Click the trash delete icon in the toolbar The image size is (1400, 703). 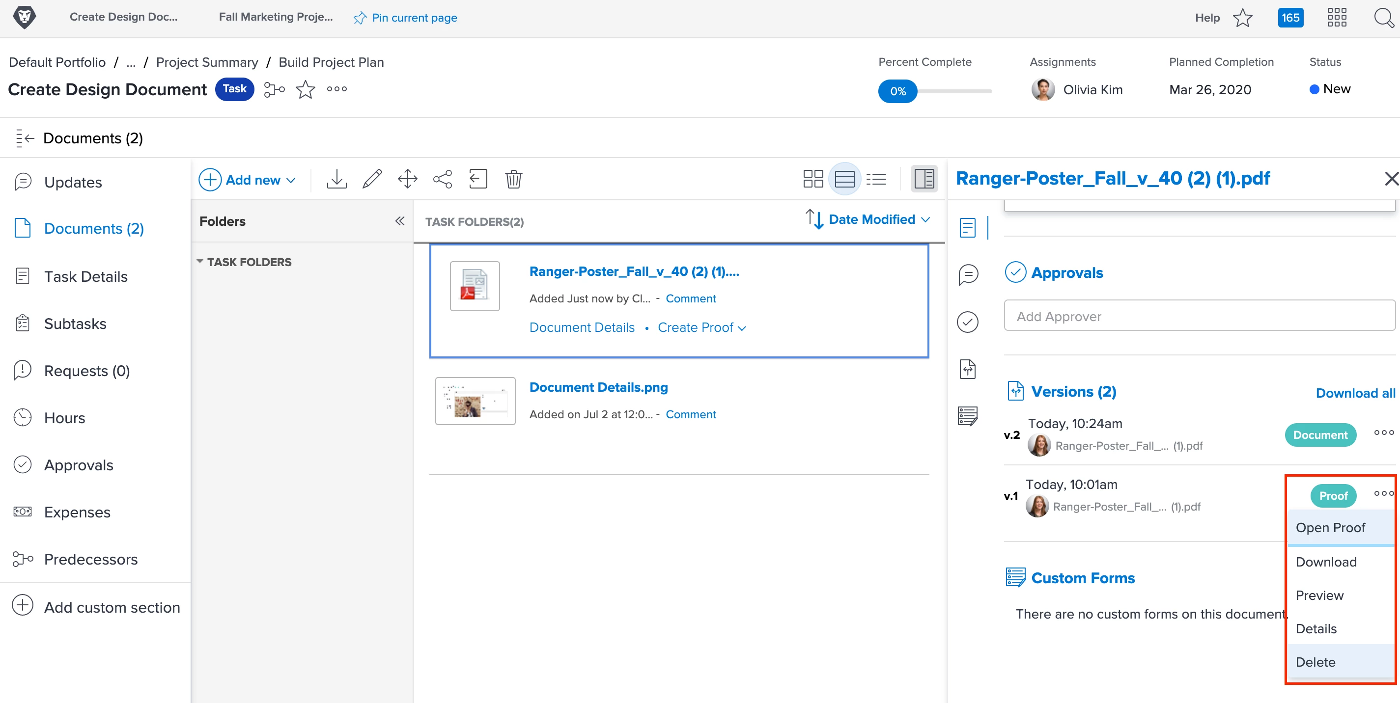pyautogui.click(x=513, y=179)
